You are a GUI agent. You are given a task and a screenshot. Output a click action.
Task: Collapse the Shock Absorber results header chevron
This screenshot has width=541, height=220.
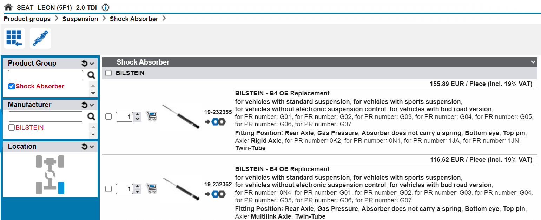coord(534,62)
